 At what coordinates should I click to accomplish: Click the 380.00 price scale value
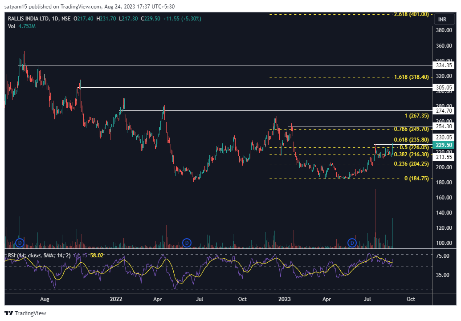coord(444,30)
